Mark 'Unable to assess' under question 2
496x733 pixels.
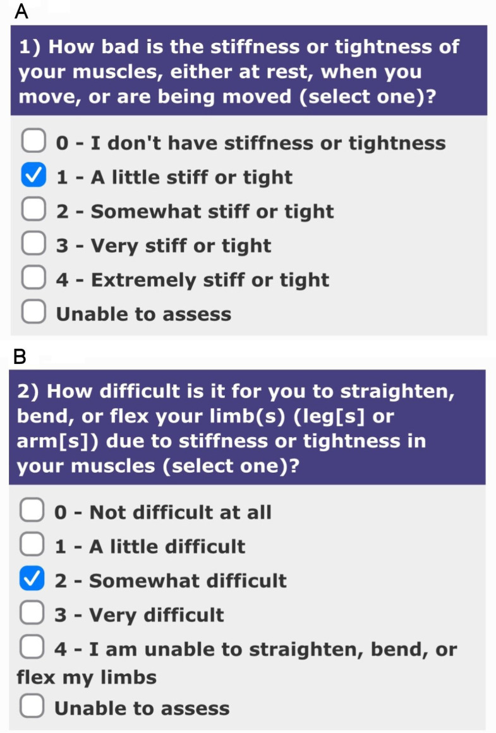click(x=32, y=706)
